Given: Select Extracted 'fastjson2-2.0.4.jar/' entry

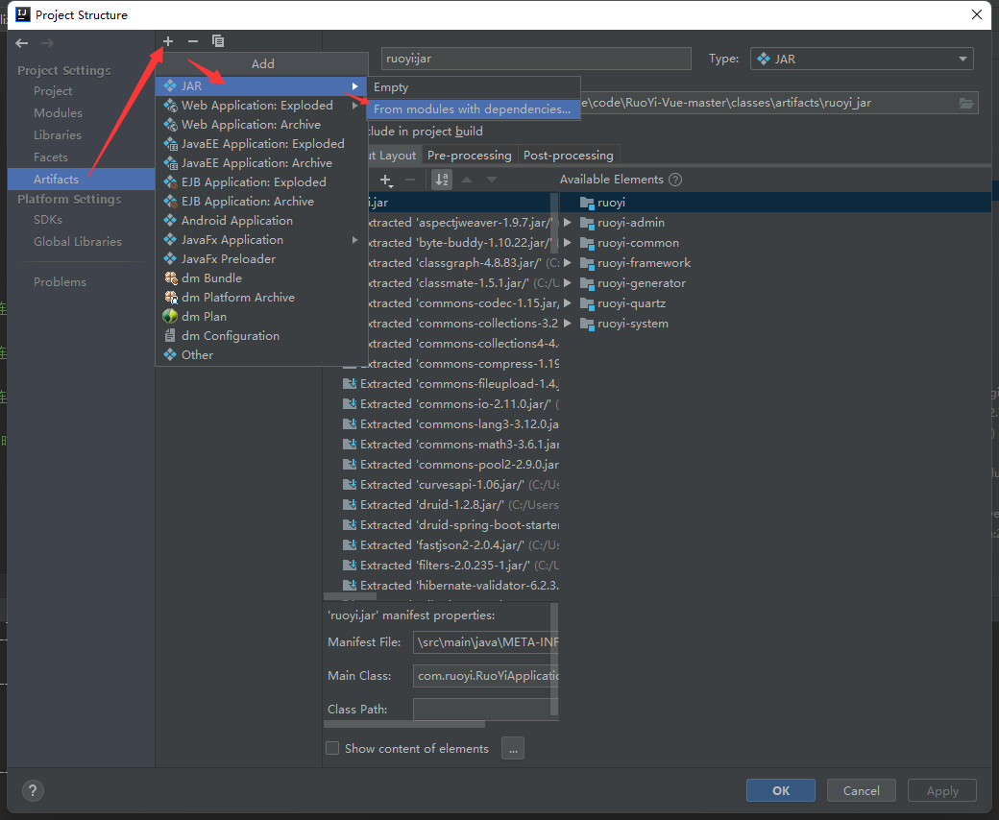Looking at the screenshot, I should coord(451,545).
